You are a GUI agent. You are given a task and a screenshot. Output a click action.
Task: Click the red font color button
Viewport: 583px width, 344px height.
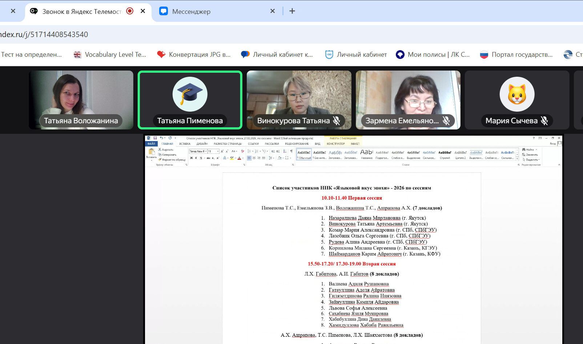point(239,158)
